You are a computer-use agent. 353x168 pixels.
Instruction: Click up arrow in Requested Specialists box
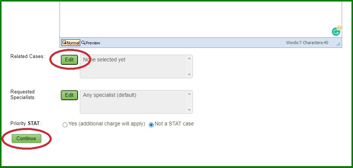[189, 94]
